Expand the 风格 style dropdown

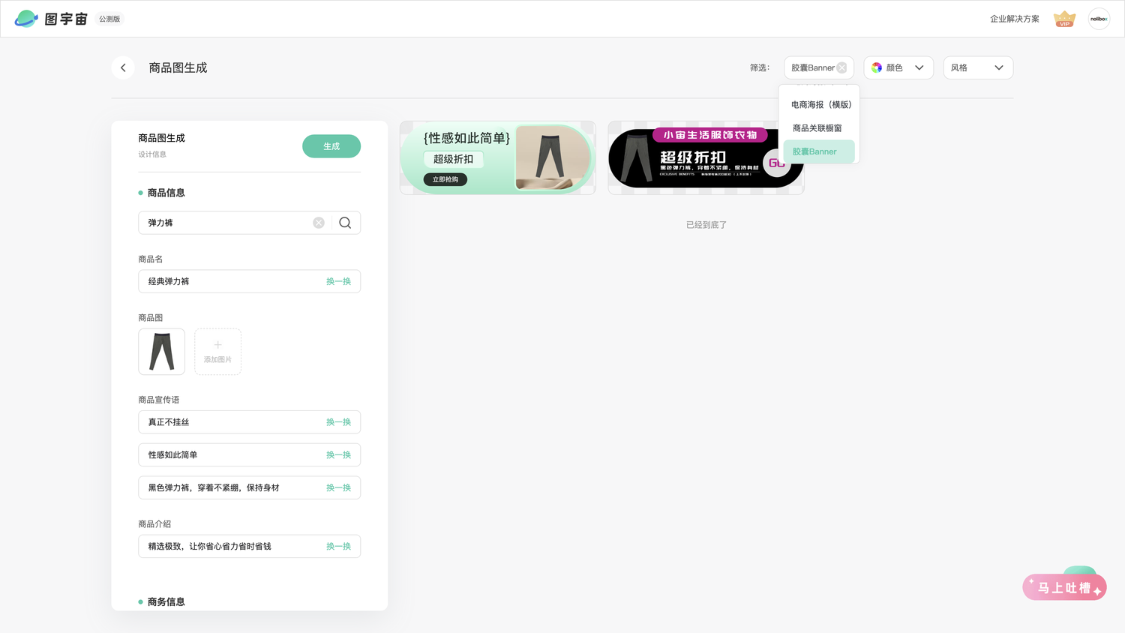(x=978, y=67)
